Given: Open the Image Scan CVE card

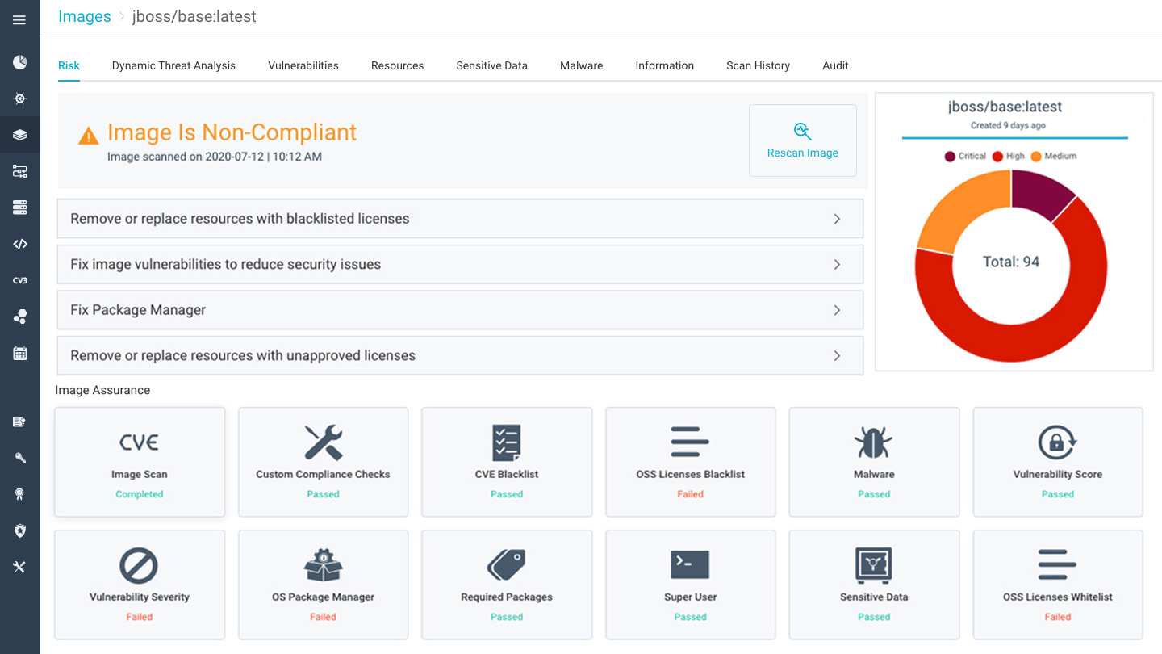Looking at the screenshot, I should click(x=140, y=462).
